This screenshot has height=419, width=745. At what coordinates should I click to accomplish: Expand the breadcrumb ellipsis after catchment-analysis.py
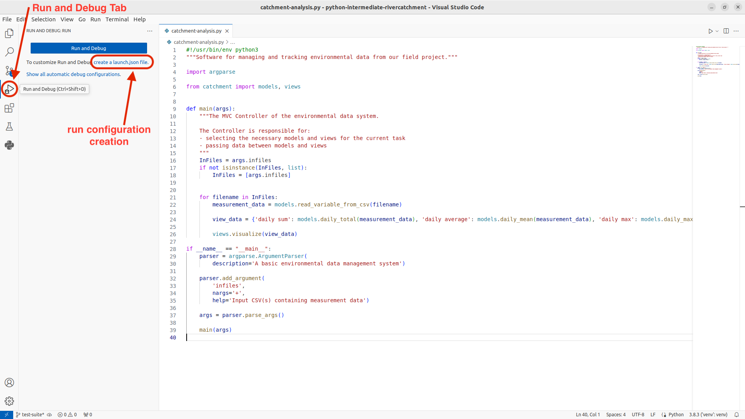click(232, 42)
